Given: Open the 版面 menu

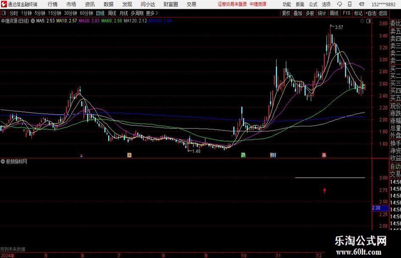Looking at the screenshot, I should pyautogui.click(x=300, y=4).
